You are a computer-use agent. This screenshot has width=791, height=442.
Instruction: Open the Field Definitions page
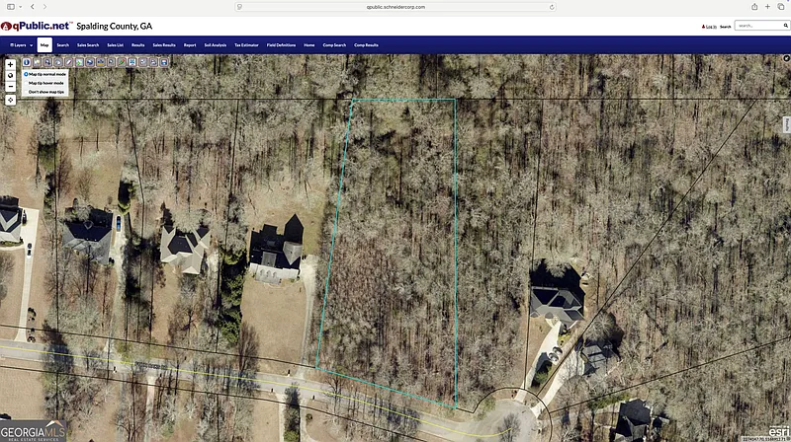[280, 45]
